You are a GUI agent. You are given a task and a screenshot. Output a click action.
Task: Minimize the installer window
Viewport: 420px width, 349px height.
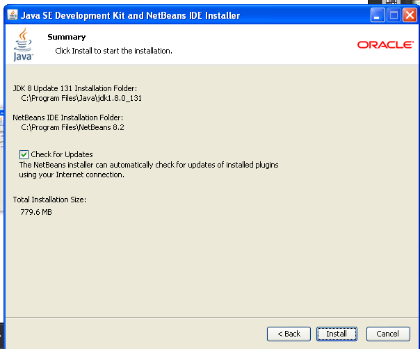click(x=378, y=15)
